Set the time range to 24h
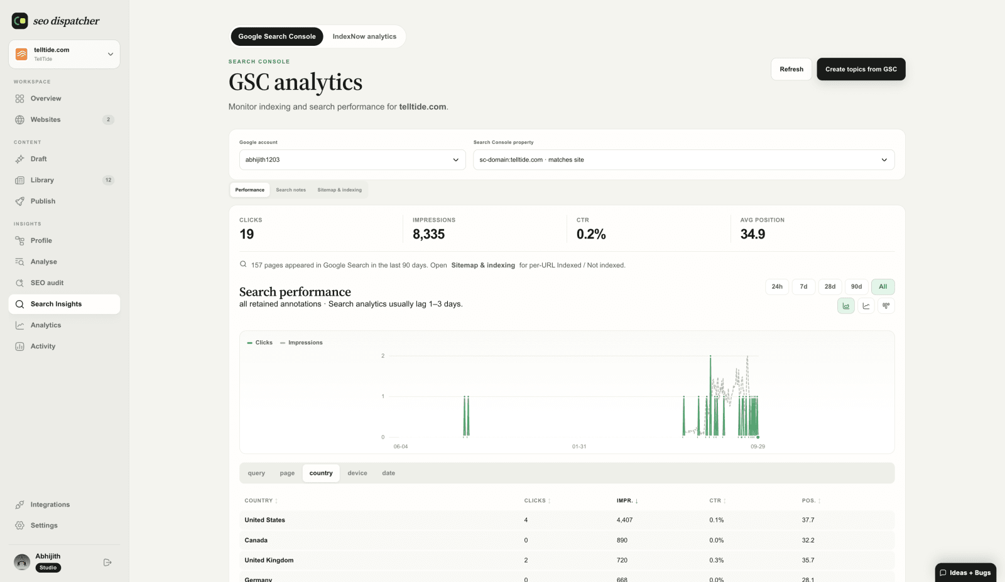 (x=777, y=287)
